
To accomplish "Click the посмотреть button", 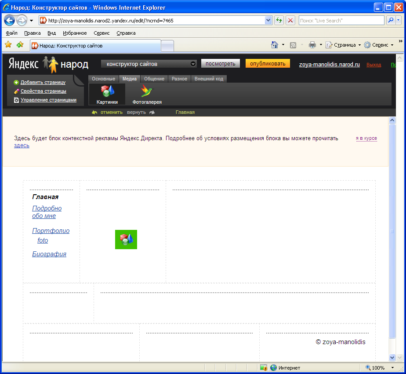I will pos(220,63).
